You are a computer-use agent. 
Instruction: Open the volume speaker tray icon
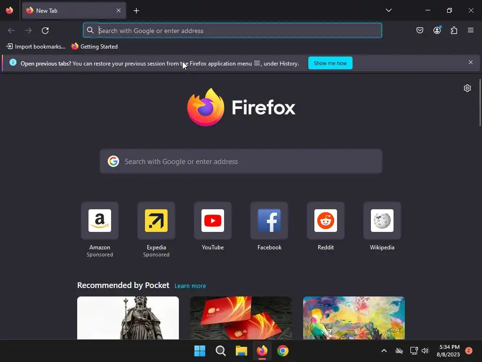click(425, 351)
